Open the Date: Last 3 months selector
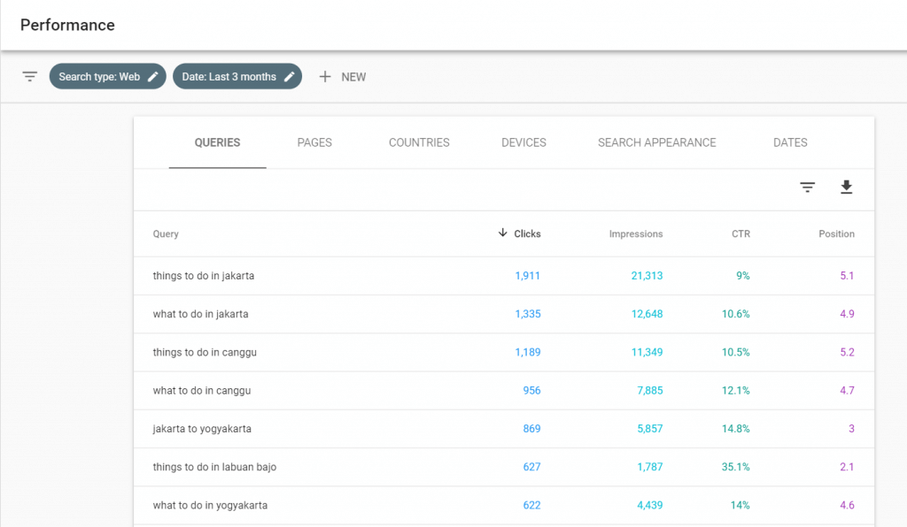Image resolution: width=907 pixels, height=527 pixels. [x=230, y=76]
